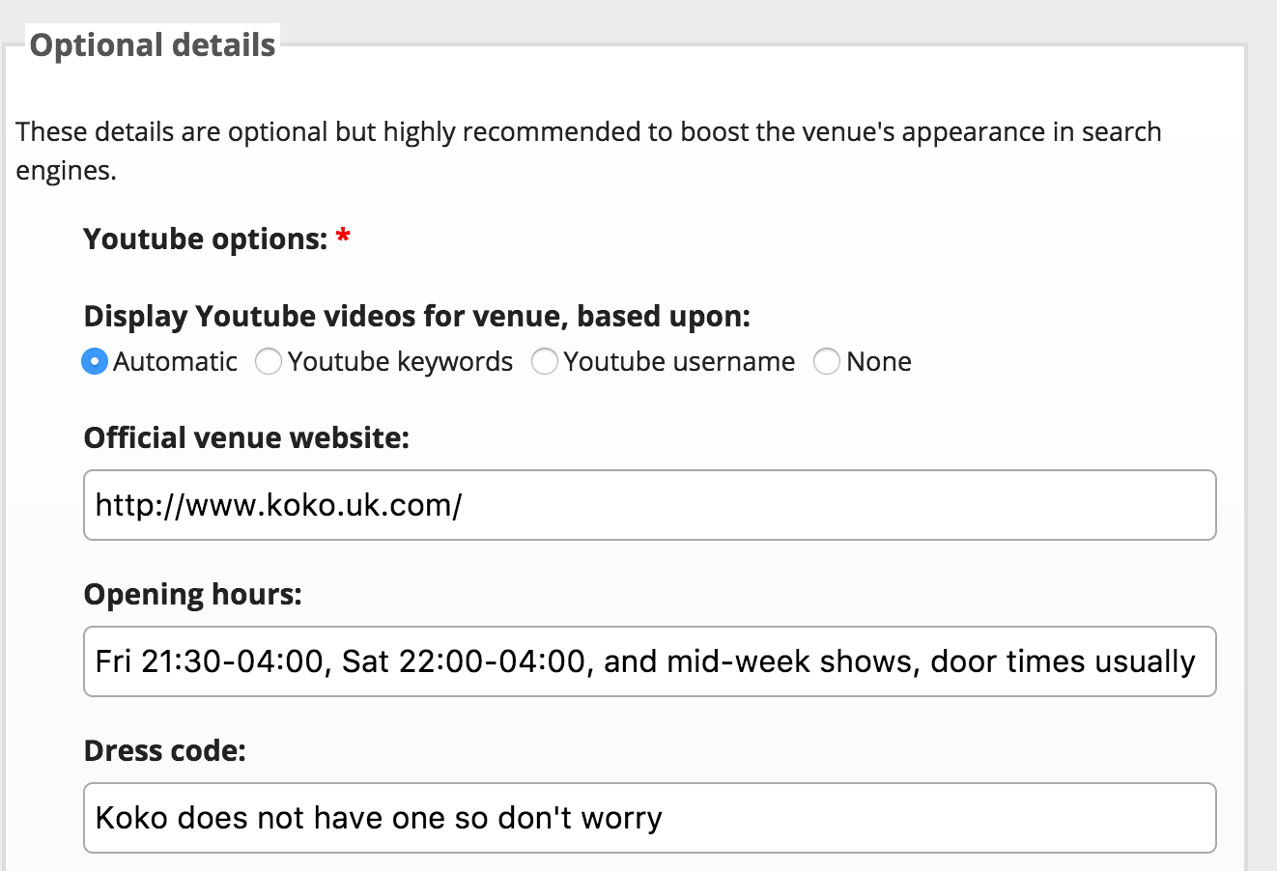Click the 'Automatic' option label text
This screenshot has height=871, width=1277.
(x=175, y=362)
